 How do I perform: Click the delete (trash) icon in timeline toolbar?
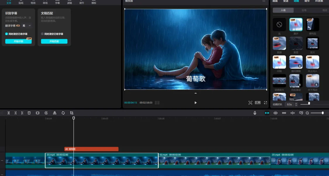click(x=29, y=113)
